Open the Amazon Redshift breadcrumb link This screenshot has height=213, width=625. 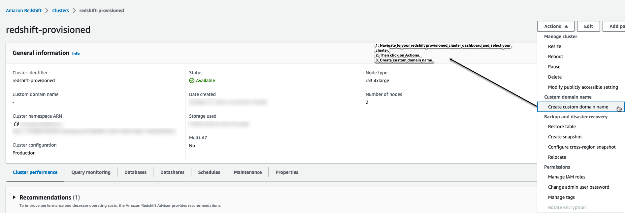(x=24, y=11)
